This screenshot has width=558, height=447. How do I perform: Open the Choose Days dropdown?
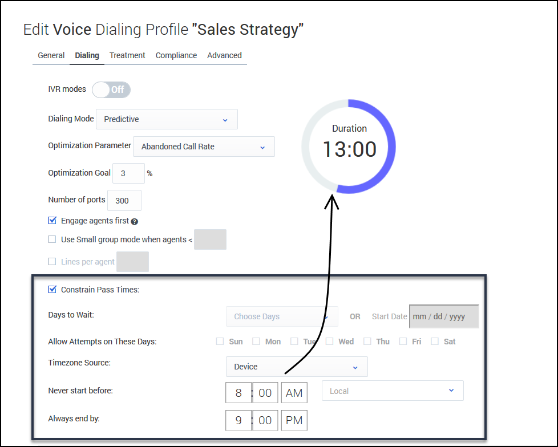[x=282, y=316]
